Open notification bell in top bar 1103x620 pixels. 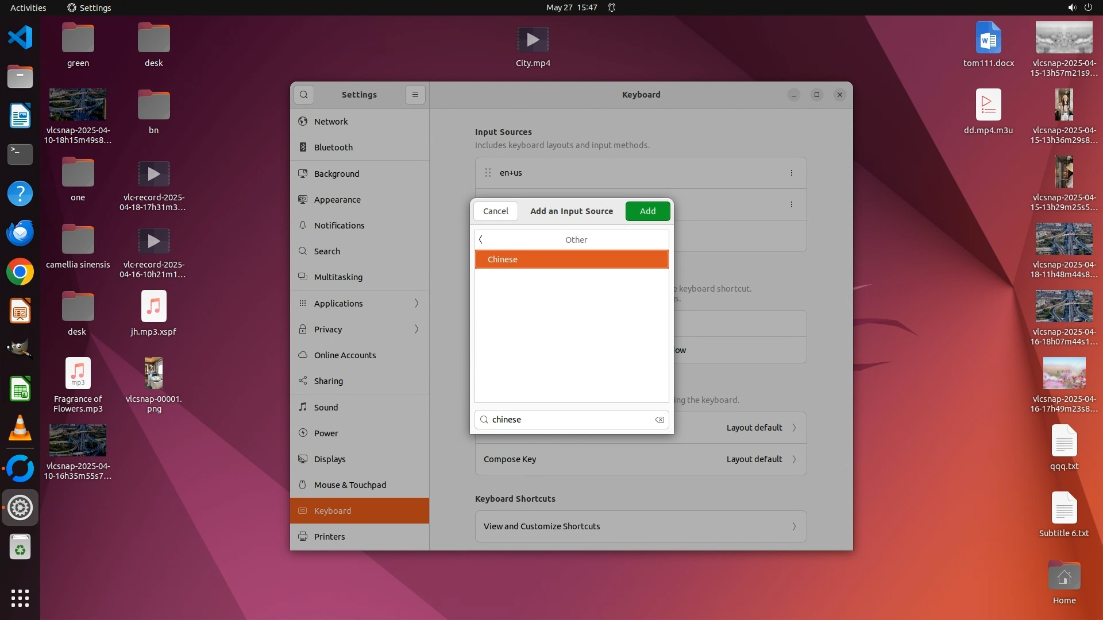pyautogui.click(x=612, y=7)
